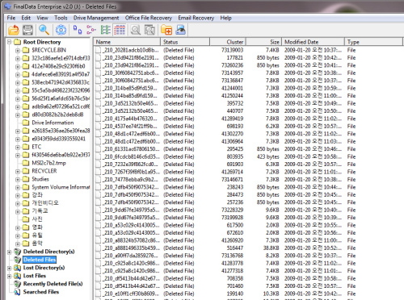The image size is (404, 300).
Task: Sort by the Size column header
Action: pos(264,42)
